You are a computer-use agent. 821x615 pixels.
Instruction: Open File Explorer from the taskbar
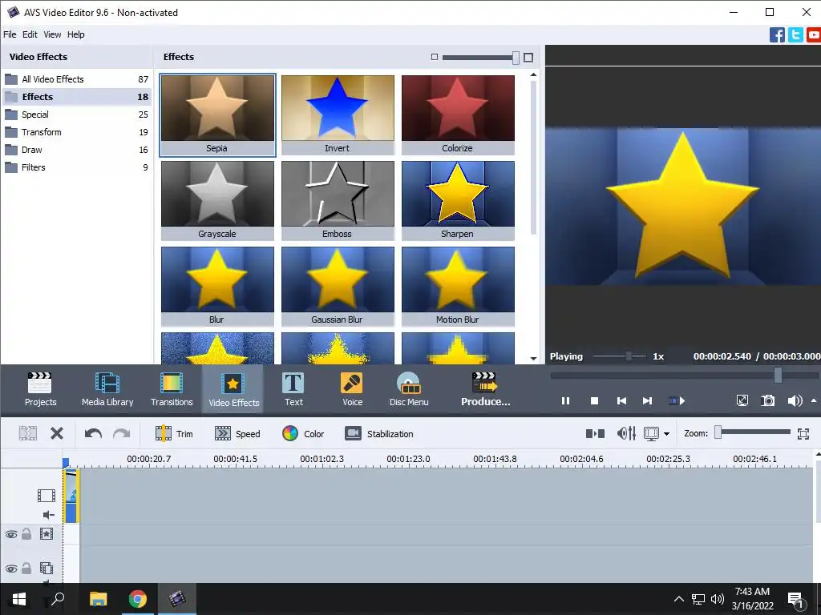coord(98,599)
